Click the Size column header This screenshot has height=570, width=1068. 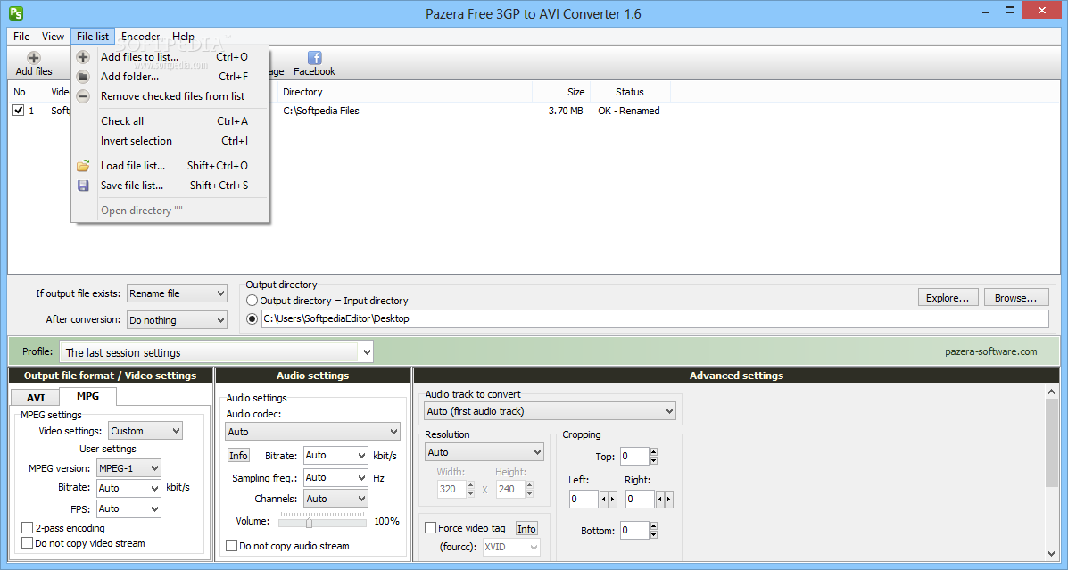pos(562,92)
